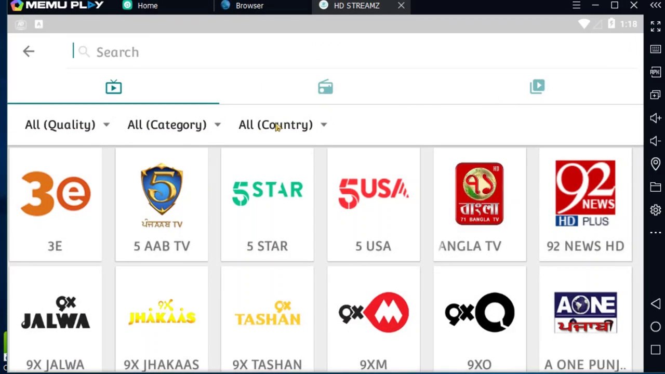Open the MEmu keymapping keyboard icon
This screenshot has width=665, height=374.
[656, 49]
